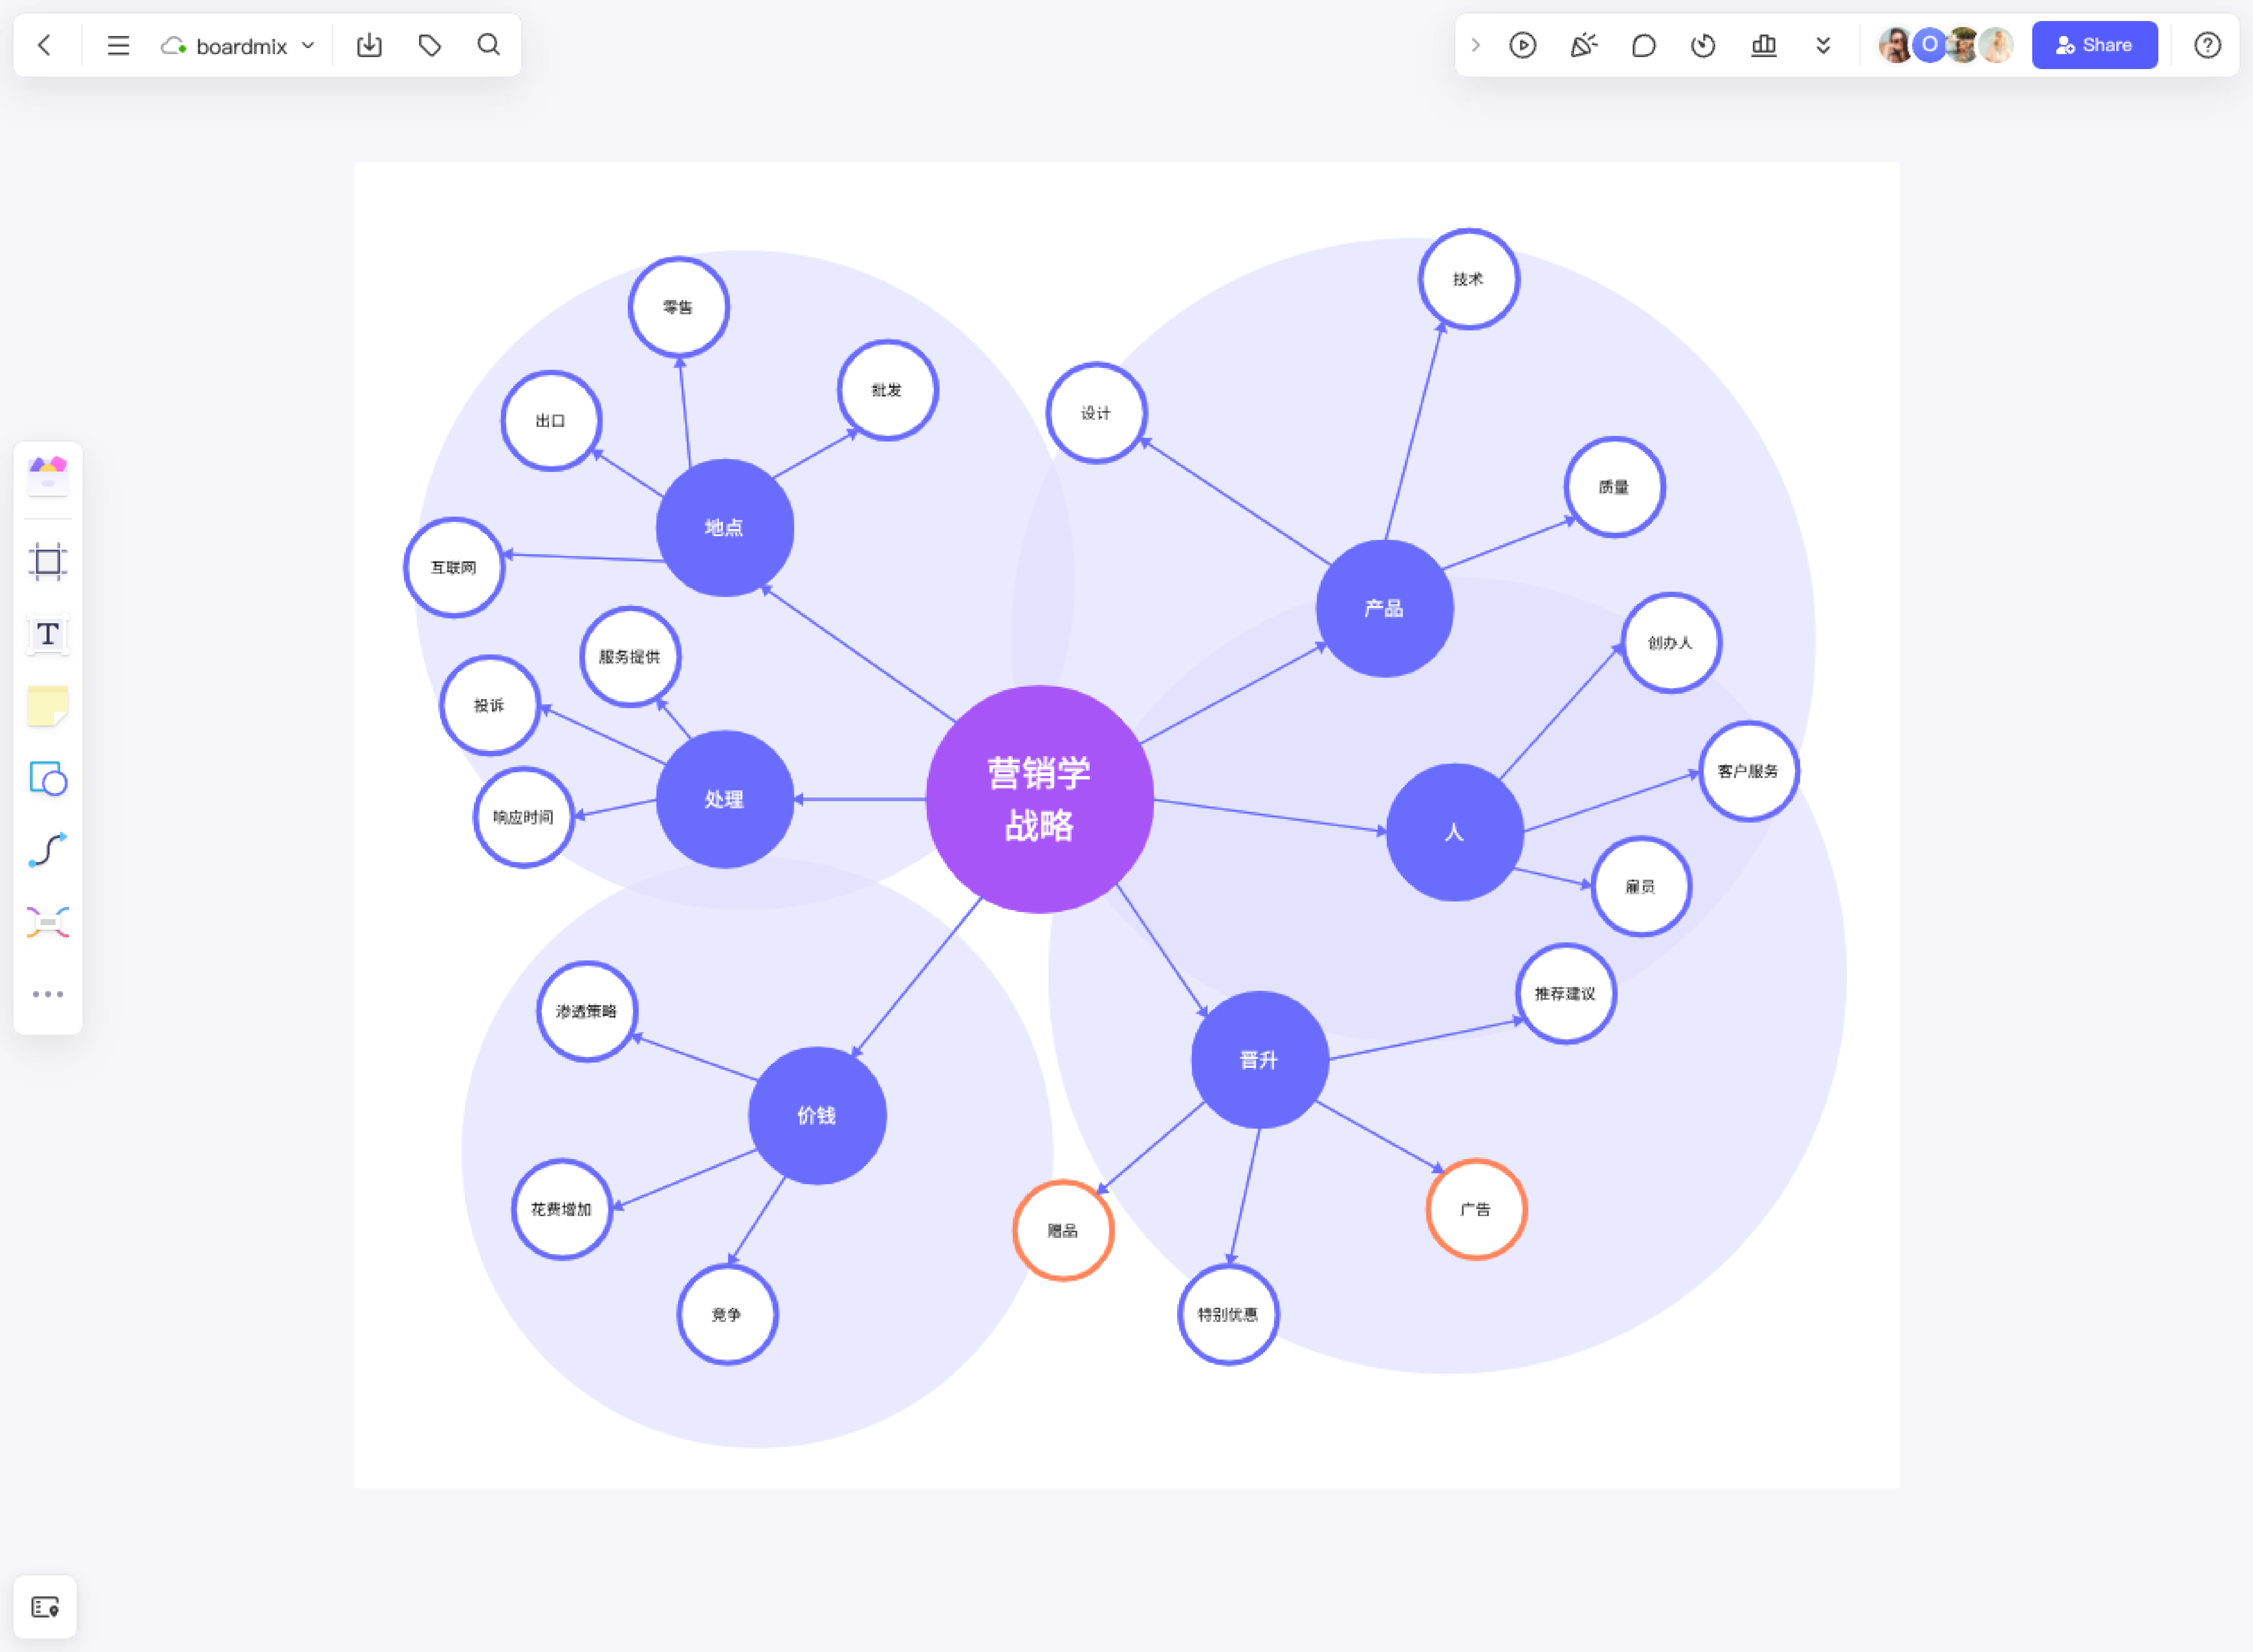Select the Shapes tool
This screenshot has width=2253, height=1652.
(48, 778)
